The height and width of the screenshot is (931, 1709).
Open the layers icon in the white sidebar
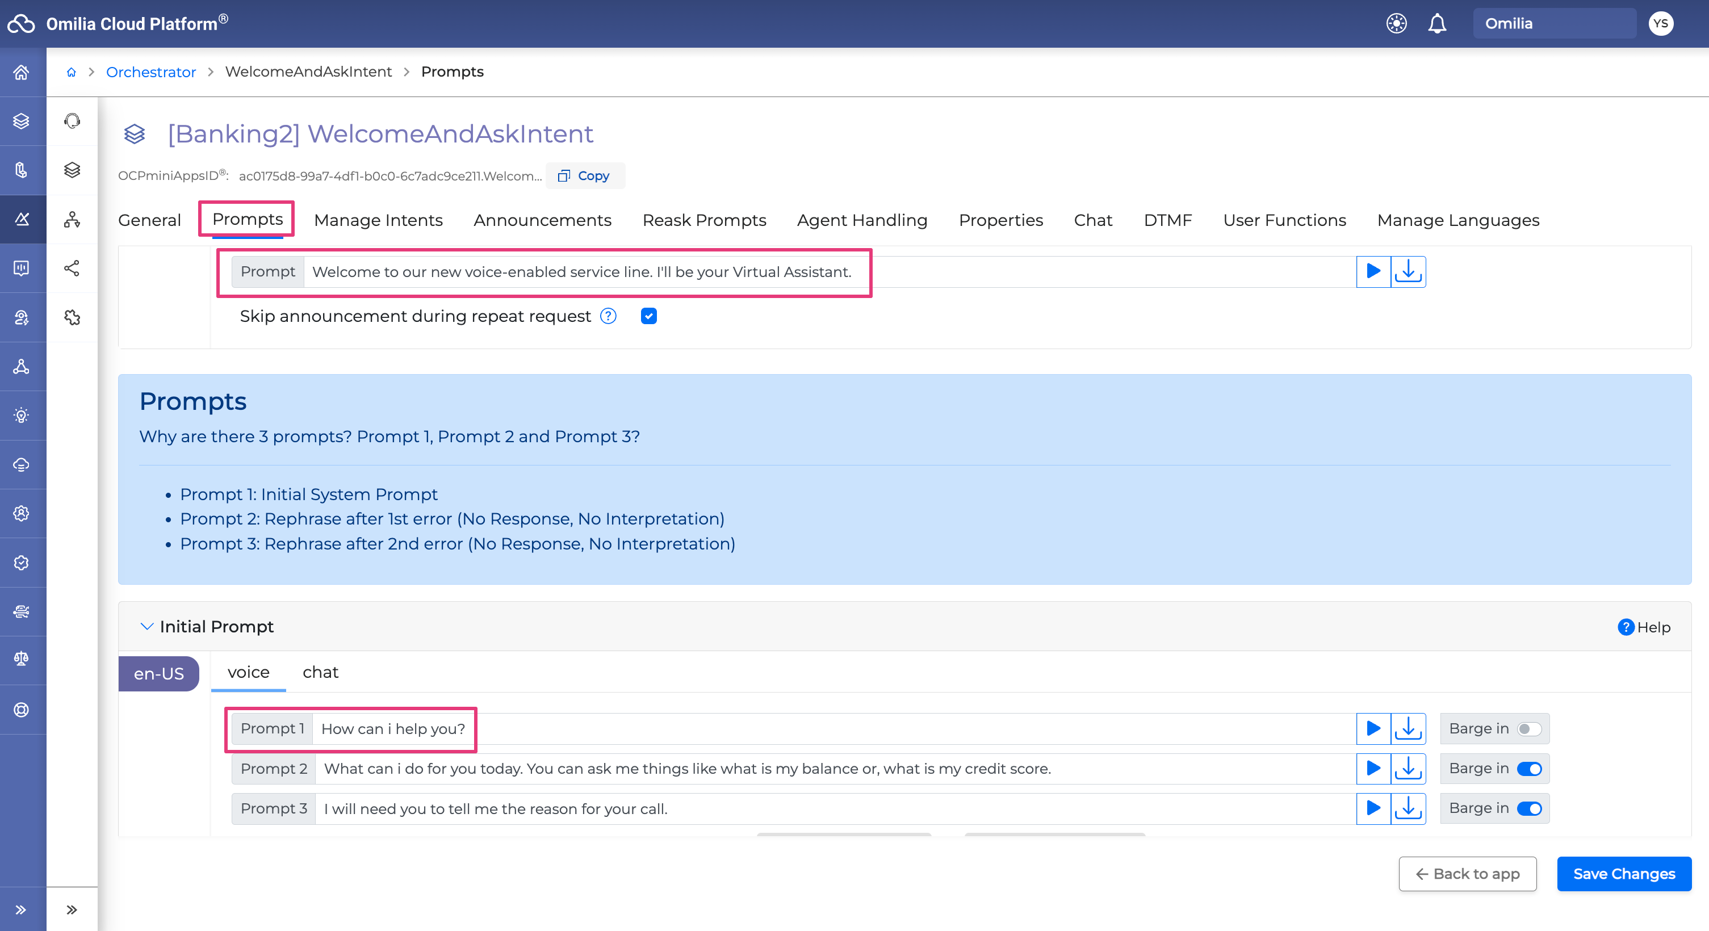[x=72, y=170]
